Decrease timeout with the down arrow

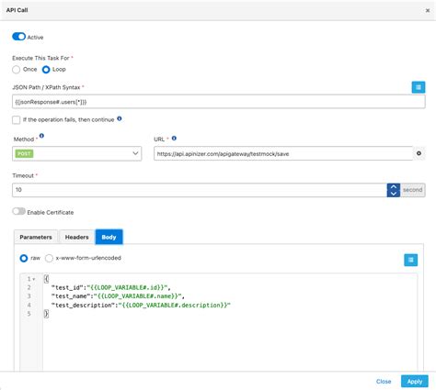394,194
